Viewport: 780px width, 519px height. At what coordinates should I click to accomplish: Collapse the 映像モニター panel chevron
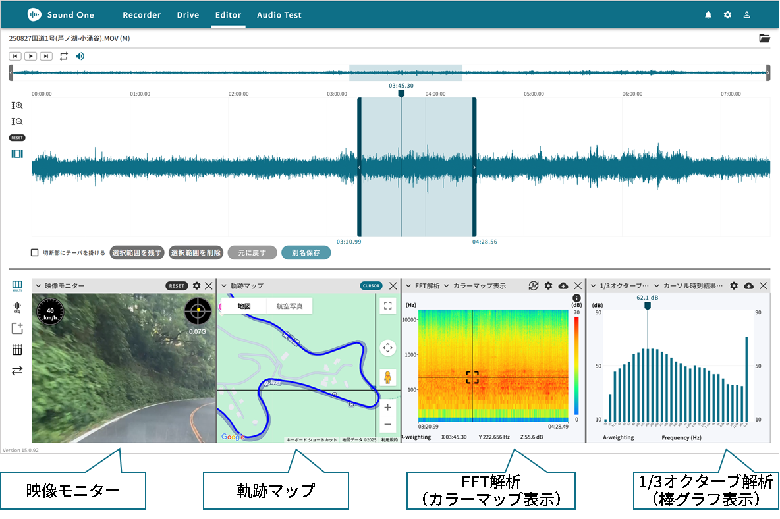pyautogui.click(x=38, y=286)
